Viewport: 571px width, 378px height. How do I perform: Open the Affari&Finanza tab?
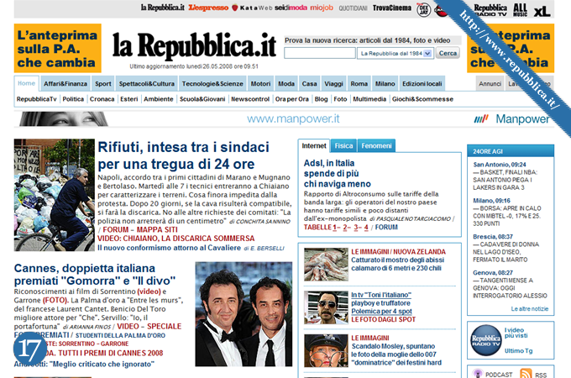coord(65,84)
